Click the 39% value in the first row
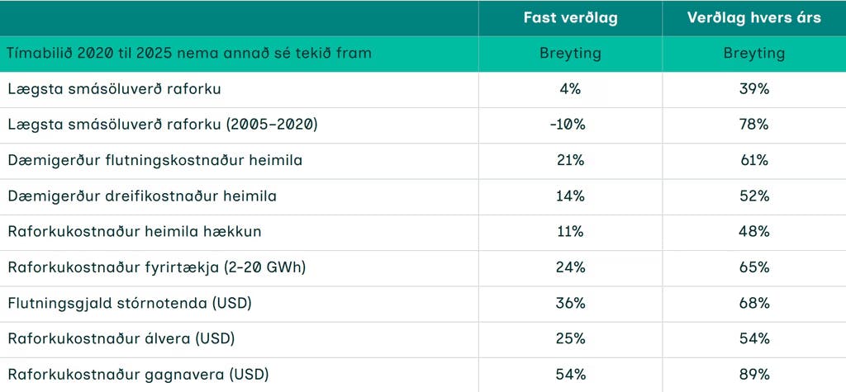The width and height of the screenshot is (846, 392). tap(754, 89)
